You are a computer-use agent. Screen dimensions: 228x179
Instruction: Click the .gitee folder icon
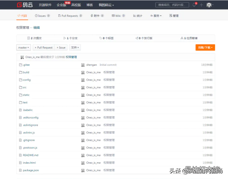point(21,65)
